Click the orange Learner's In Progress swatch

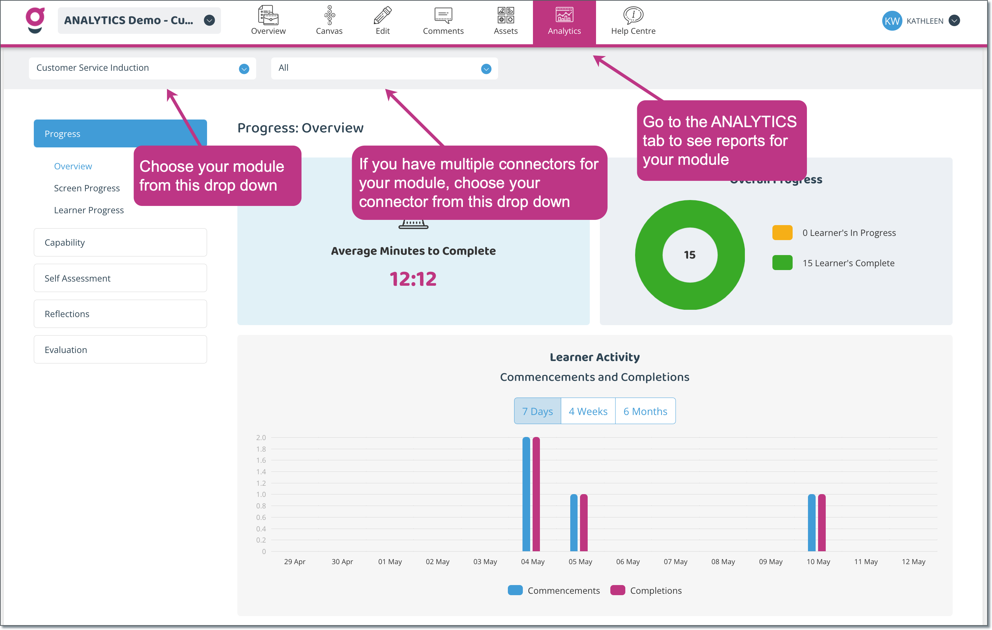click(782, 233)
